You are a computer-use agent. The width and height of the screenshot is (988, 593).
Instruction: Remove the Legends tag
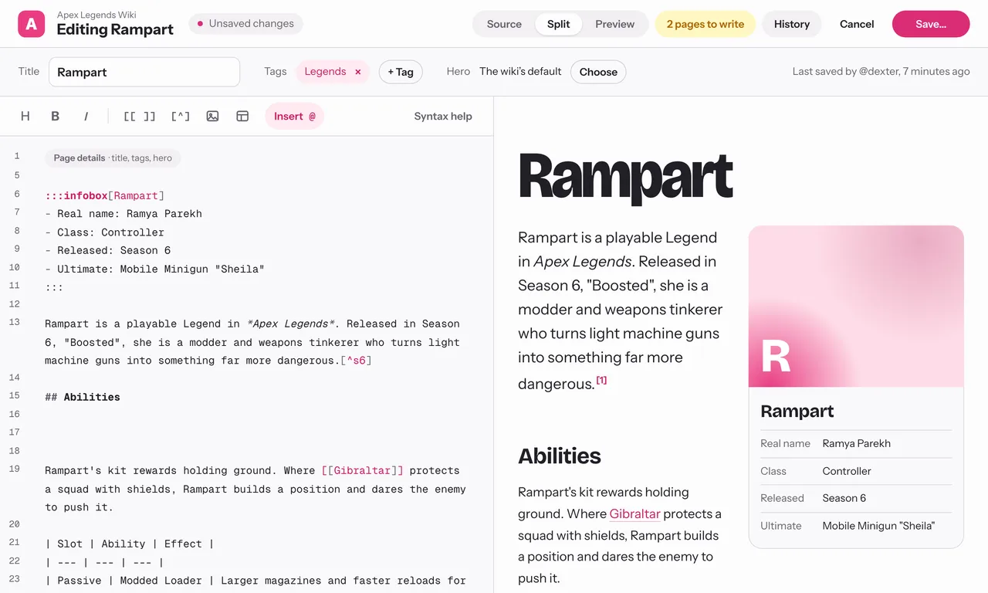coord(358,72)
